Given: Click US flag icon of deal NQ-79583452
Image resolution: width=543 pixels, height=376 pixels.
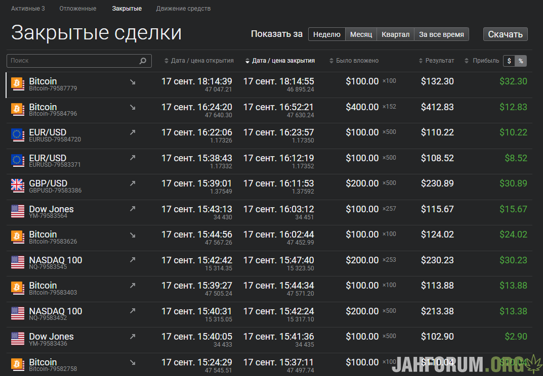Looking at the screenshot, I should coord(17,314).
